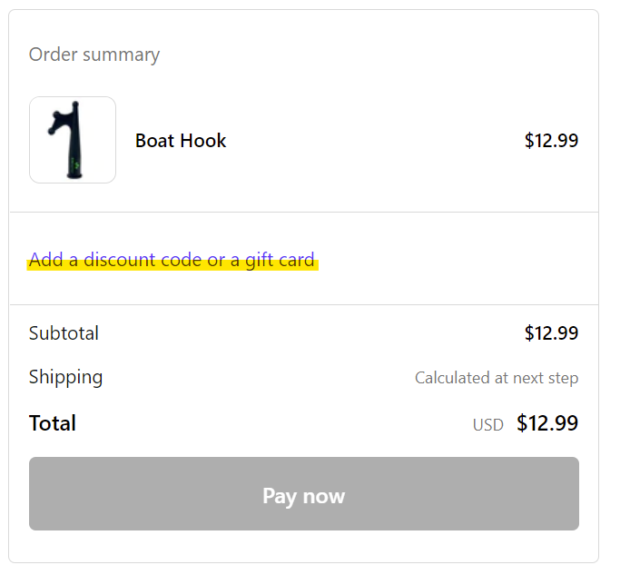Open the discount code or gift card link

point(172,260)
